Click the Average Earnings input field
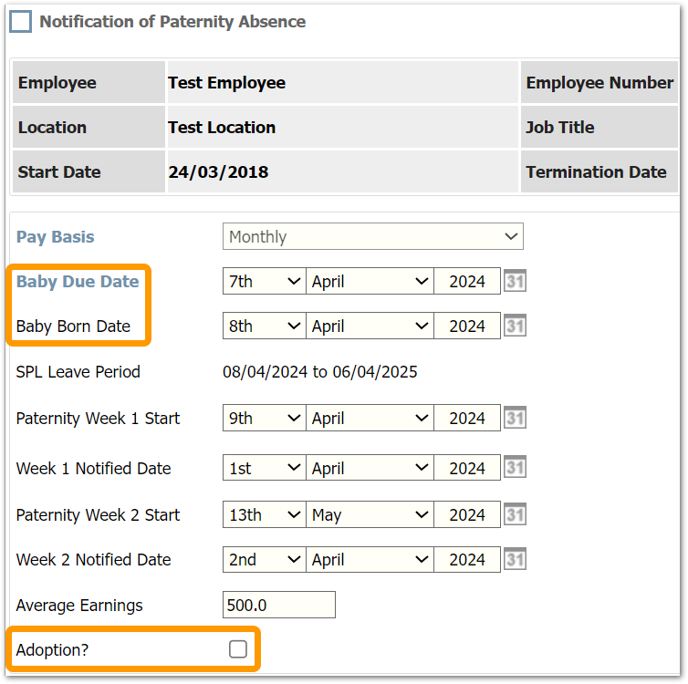Viewport: 688px width, 684px height. tap(278, 606)
